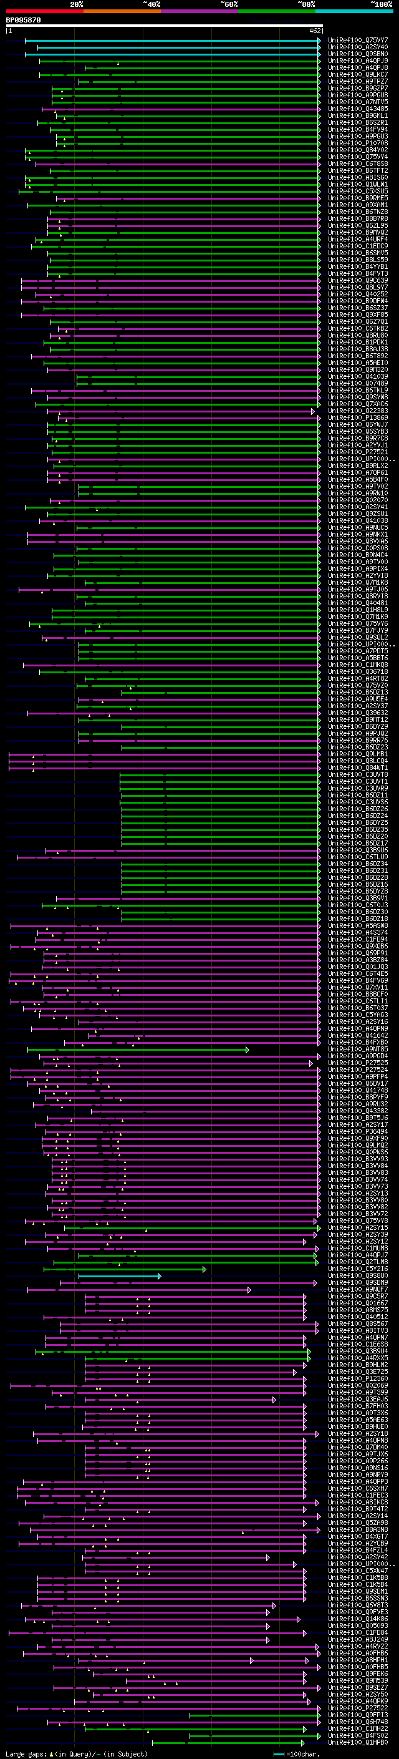
Task: Select entry UniRef100_A8HPH1
Action: click(x=358, y=1660)
